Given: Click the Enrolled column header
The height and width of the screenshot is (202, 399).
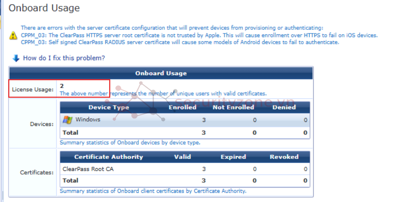Looking at the screenshot, I should [x=182, y=107].
